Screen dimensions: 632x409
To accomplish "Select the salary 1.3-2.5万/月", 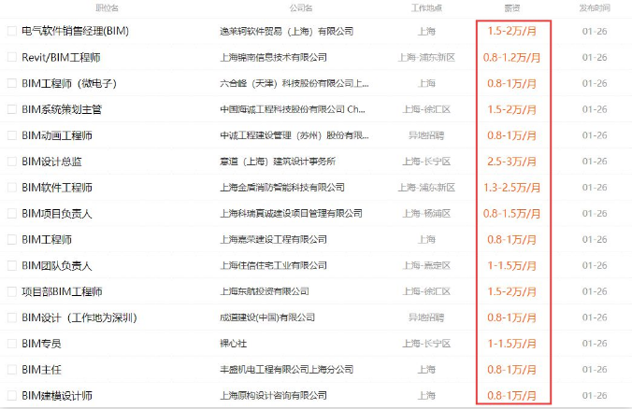I will [x=512, y=187].
